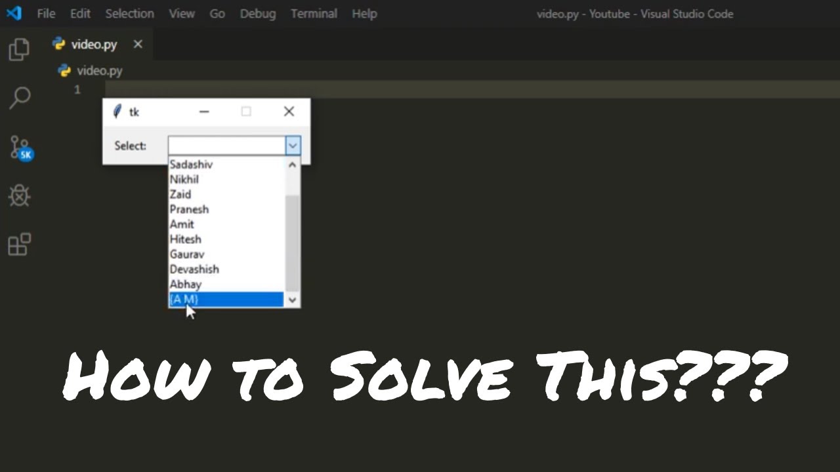Choose Gaurav from the dropdown list

point(226,254)
